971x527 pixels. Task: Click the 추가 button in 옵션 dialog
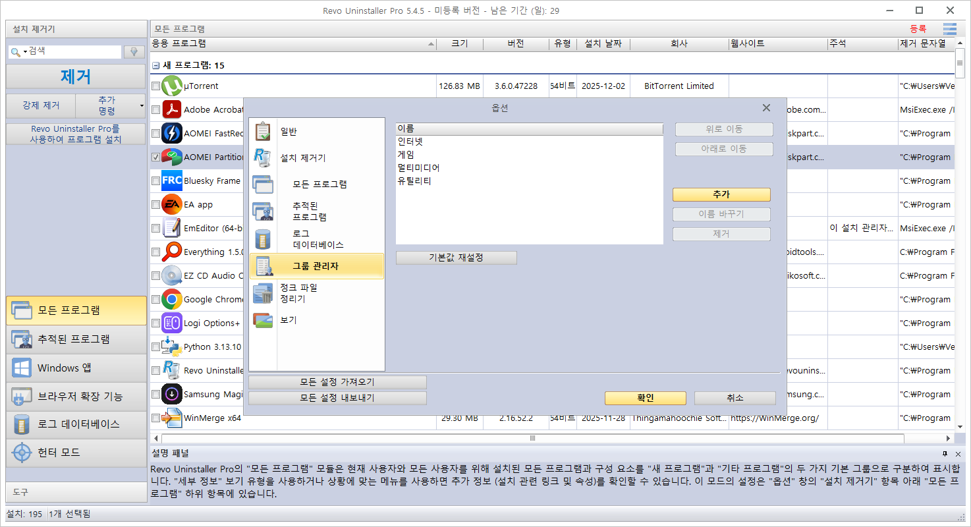click(721, 195)
